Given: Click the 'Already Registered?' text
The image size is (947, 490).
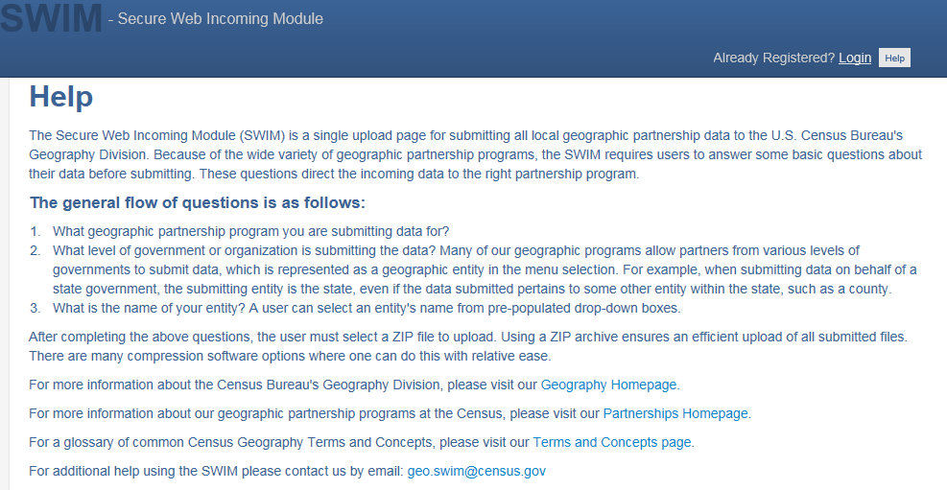Looking at the screenshot, I should click(773, 58).
